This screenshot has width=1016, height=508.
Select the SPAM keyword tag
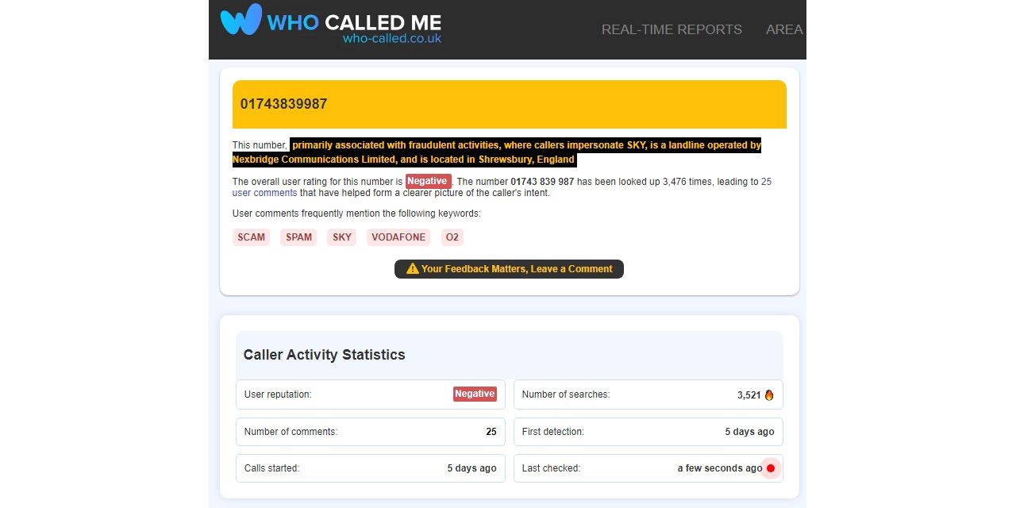(298, 237)
